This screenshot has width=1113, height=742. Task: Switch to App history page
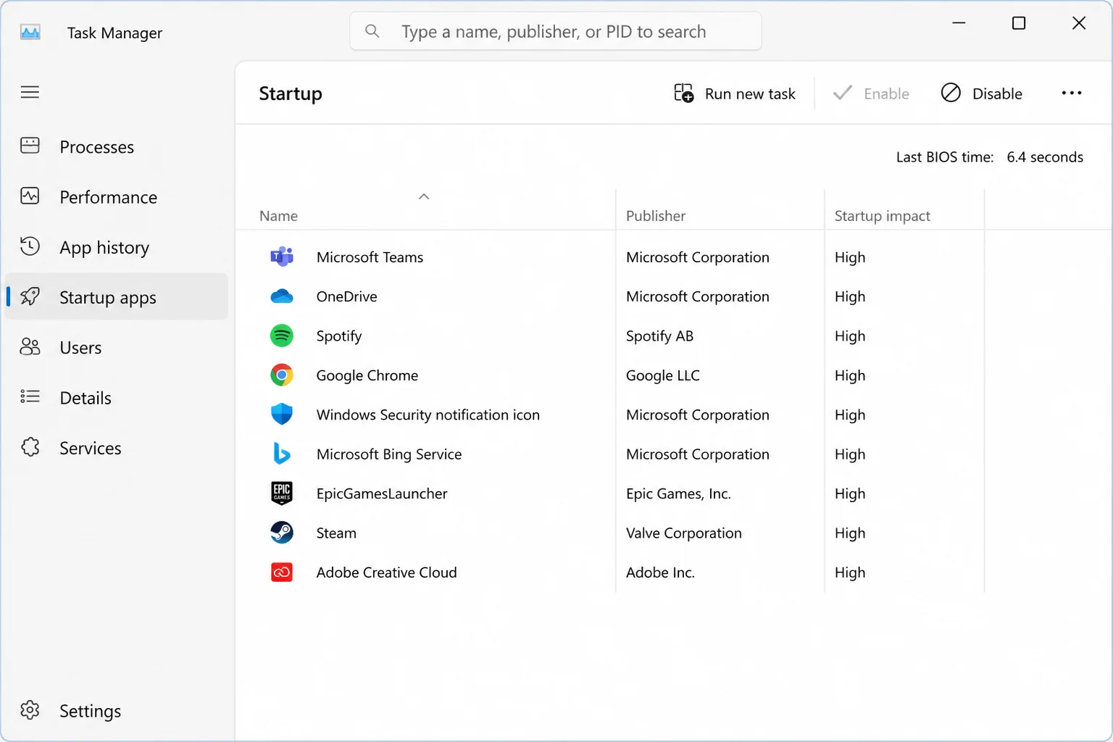point(116,247)
